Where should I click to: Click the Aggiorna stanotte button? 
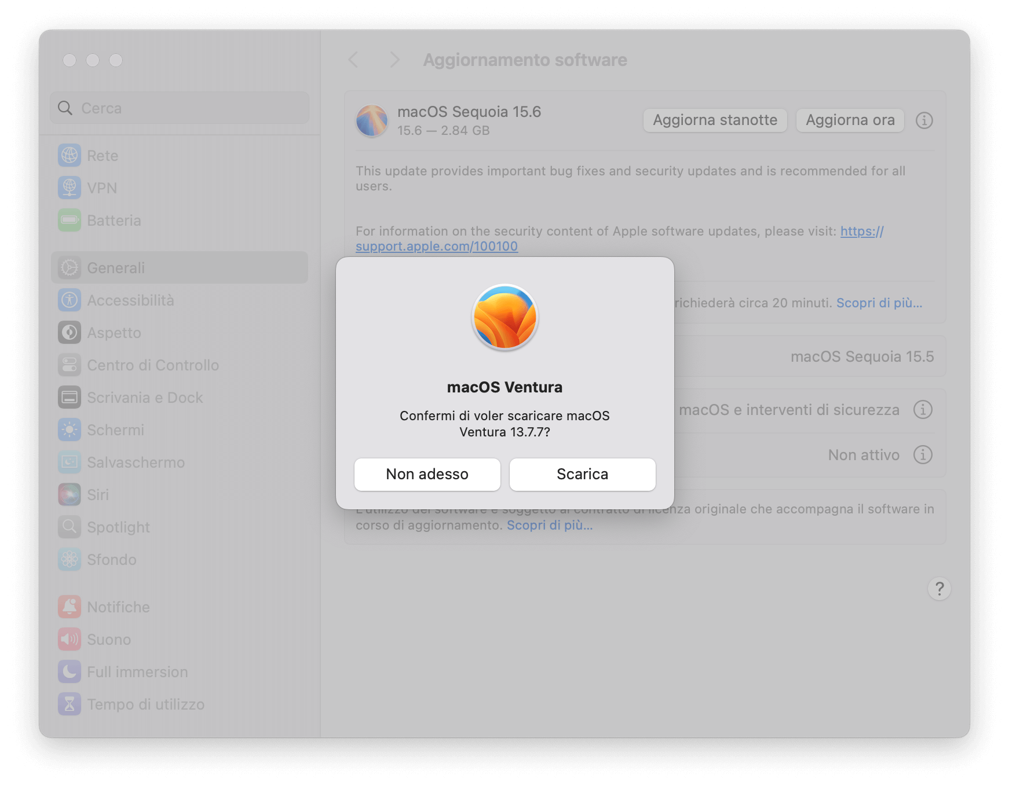[x=715, y=120]
